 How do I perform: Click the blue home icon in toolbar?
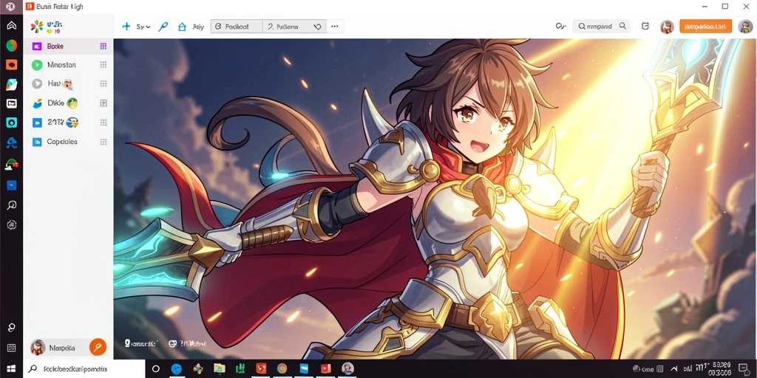tap(182, 27)
